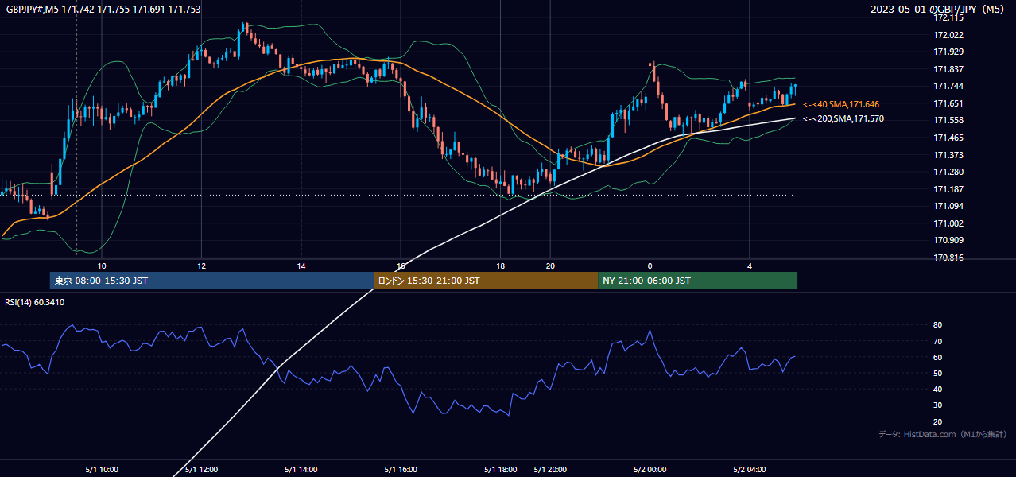The image size is (1016, 477).
Task: Click the RSI axis value 70
Action: (x=937, y=341)
